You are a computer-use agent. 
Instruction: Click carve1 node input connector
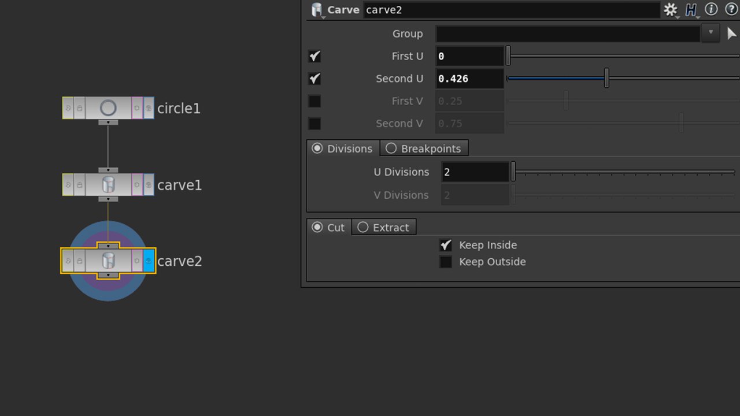pos(108,170)
